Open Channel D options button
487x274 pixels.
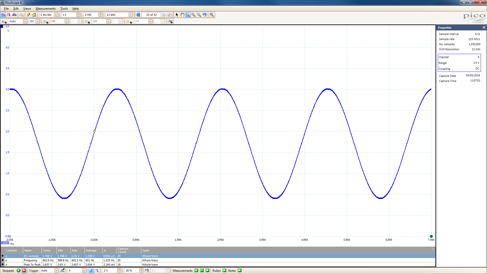click(x=129, y=21)
